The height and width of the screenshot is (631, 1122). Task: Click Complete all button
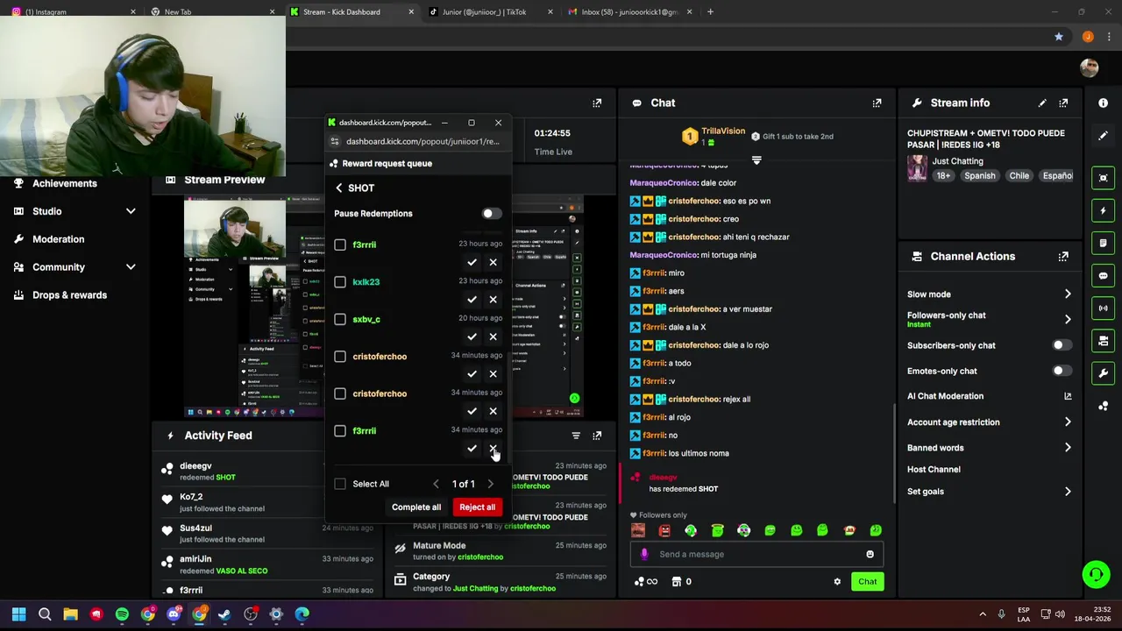click(x=416, y=507)
